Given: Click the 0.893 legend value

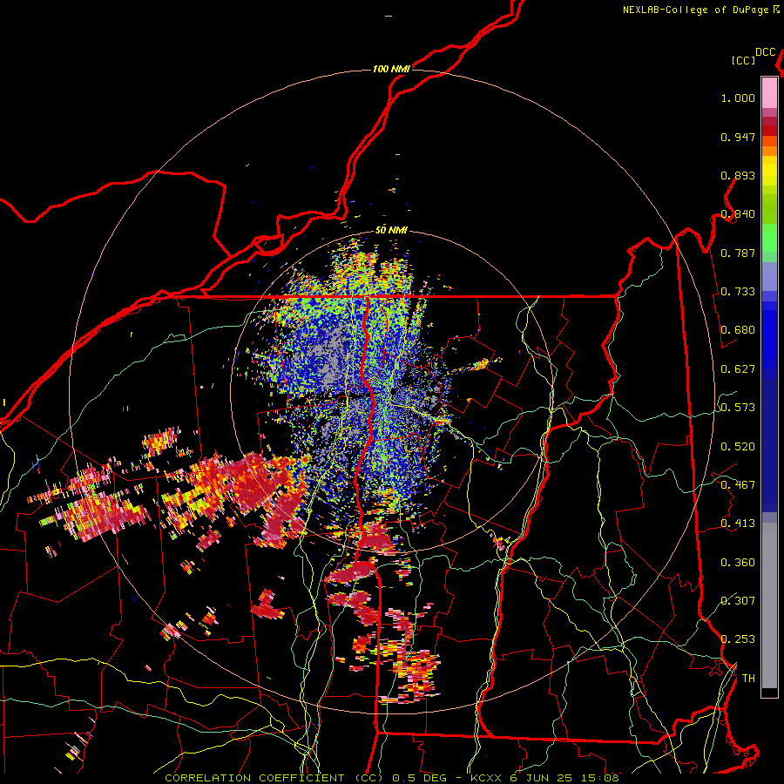Looking at the screenshot, I should click(738, 175).
